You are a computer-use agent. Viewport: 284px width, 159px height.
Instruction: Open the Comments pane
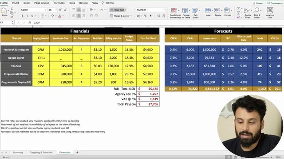(275, 3)
